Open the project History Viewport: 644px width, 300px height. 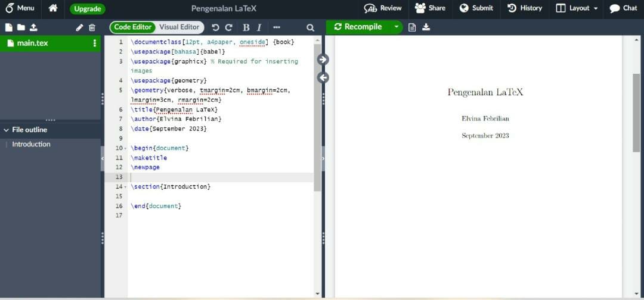coord(525,8)
